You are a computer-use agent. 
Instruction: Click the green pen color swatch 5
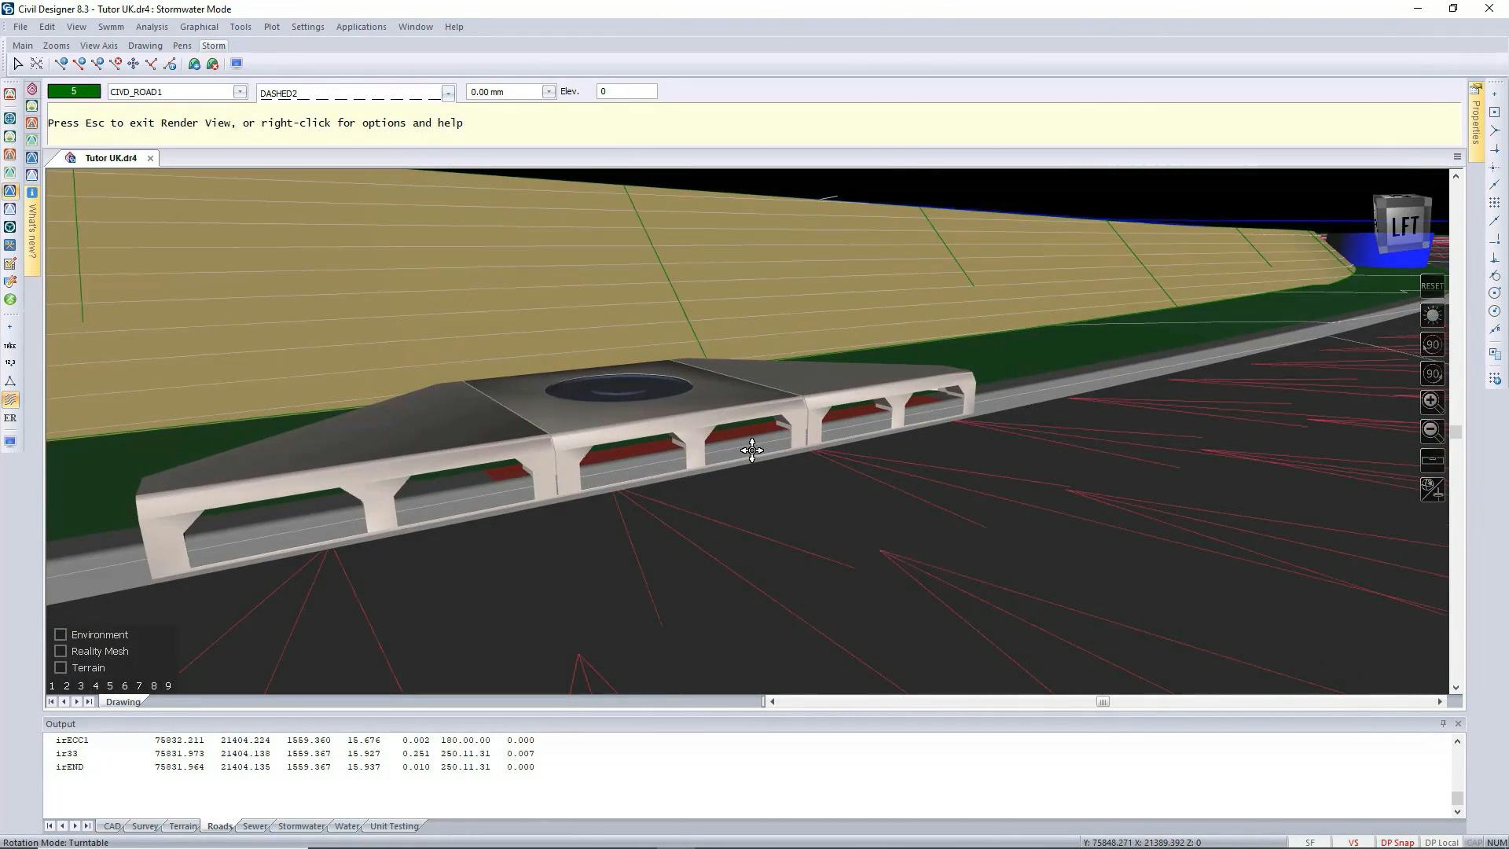tap(74, 91)
